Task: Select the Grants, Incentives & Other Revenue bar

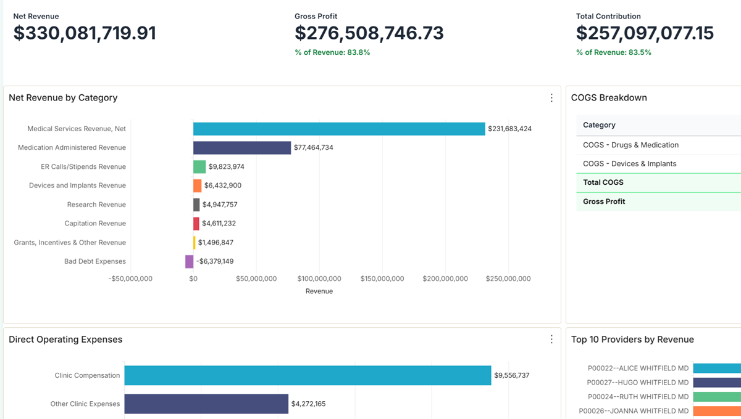Action: click(x=195, y=243)
